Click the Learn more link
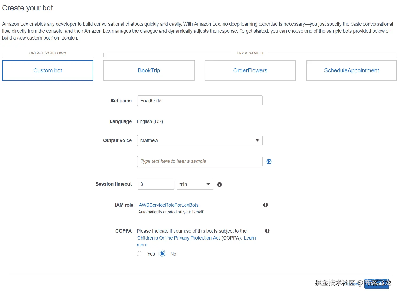The image size is (399, 294). click(249, 238)
